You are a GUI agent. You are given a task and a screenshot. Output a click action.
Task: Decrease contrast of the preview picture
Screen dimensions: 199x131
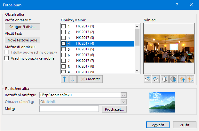[173, 79]
